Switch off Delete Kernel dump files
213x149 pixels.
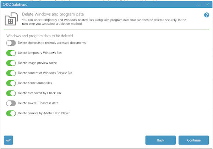click(11, 83)
